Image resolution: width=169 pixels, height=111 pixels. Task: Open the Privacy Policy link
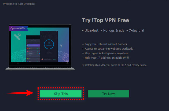click(x=139, y=65)
